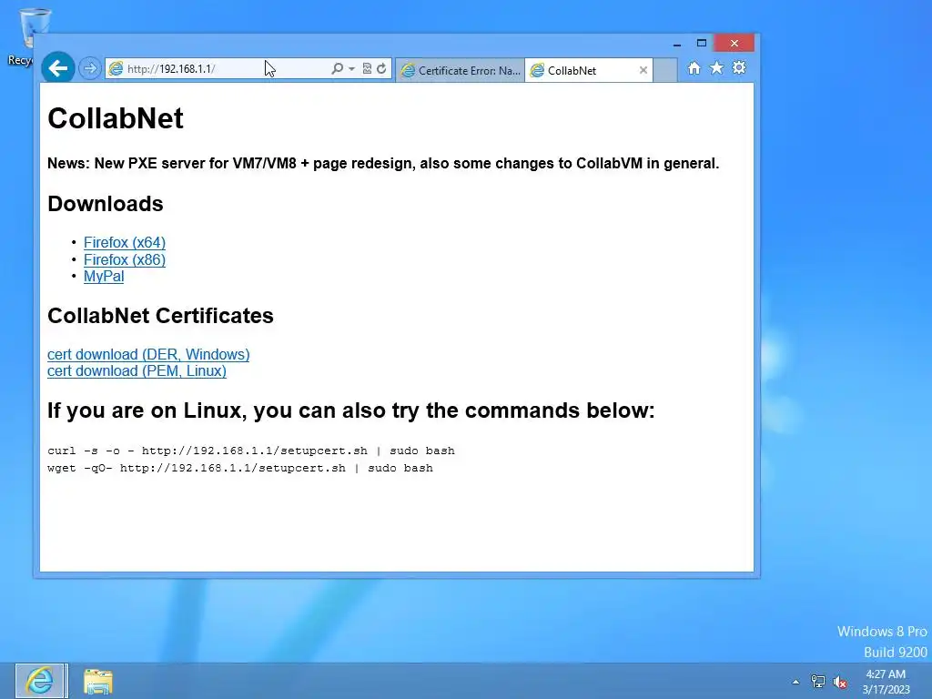Click cert download (DER, Windows) link
The width and height of the screenshot is (932, 699).
148,354
